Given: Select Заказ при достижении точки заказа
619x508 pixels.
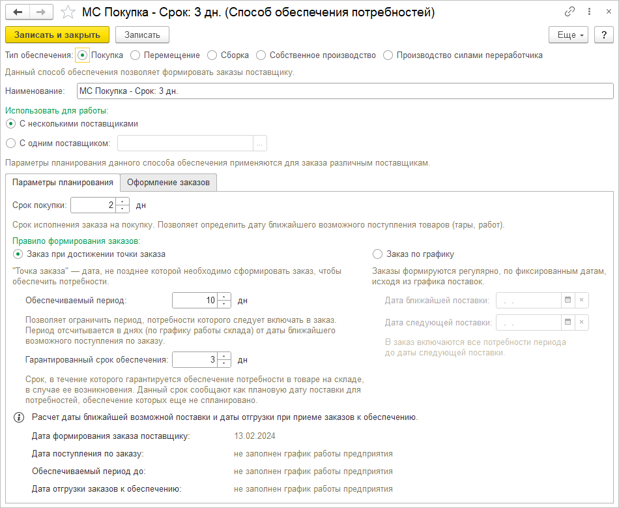Looking at the screenshot, I should pyautogui.click(x=18, y=254).
